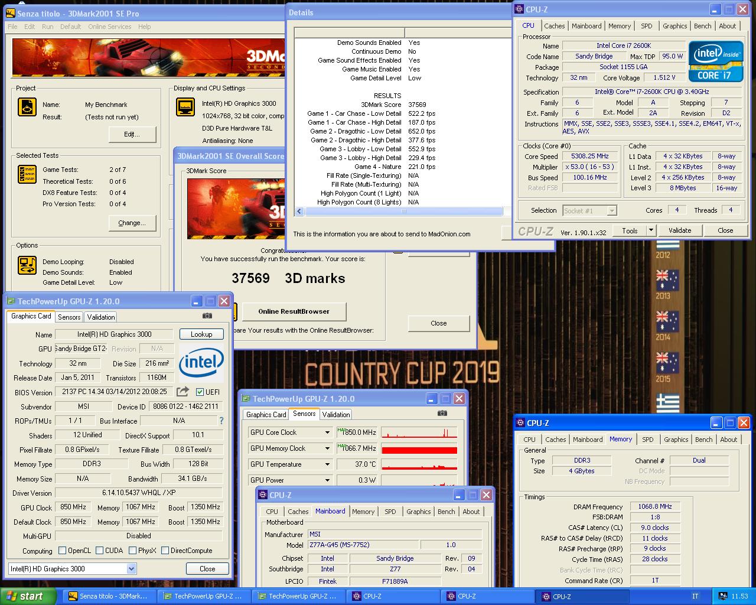Open the Socket #1 selection dropdown in CPU-Z
This screenshot has height=605, width=756.
(x=612, y=210)
